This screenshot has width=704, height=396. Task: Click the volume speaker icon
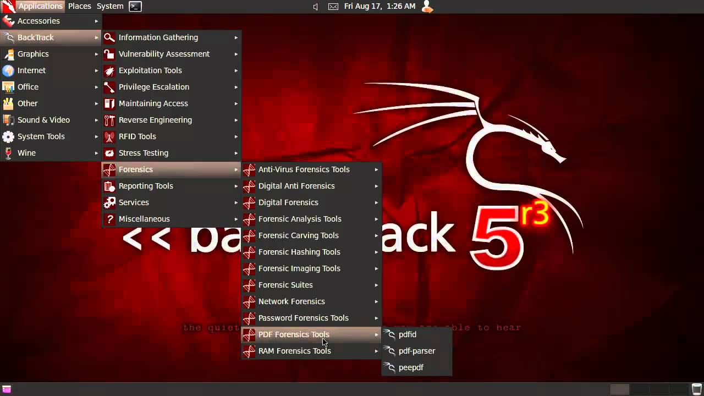(316, 7)
